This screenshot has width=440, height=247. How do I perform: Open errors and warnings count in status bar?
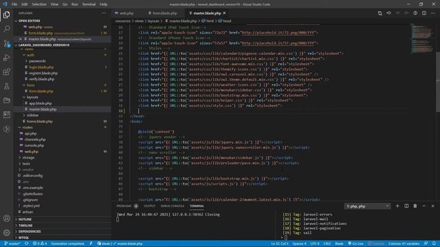(40, 244)
